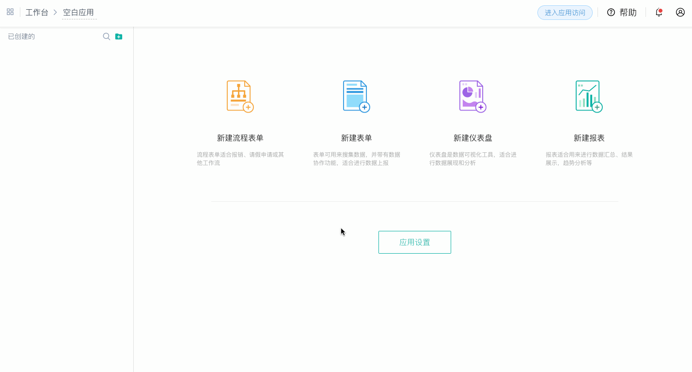
Task: Click the 进入应用访问 button
Action: click(565, 13)
